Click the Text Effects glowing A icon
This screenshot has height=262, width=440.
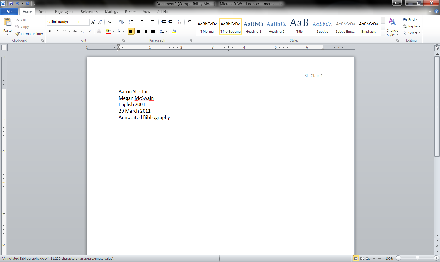[99, 31]
